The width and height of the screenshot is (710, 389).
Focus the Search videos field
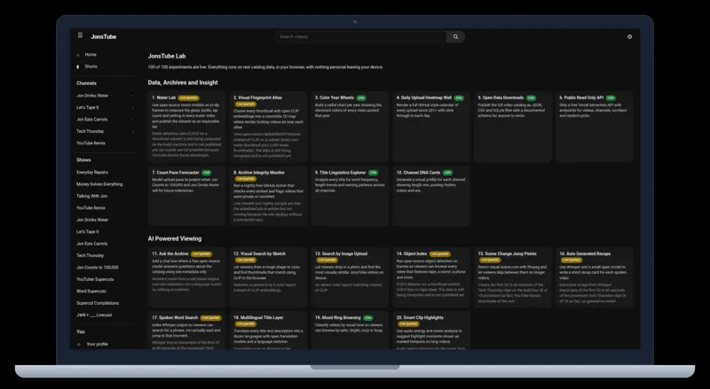[x=360, y=36]
